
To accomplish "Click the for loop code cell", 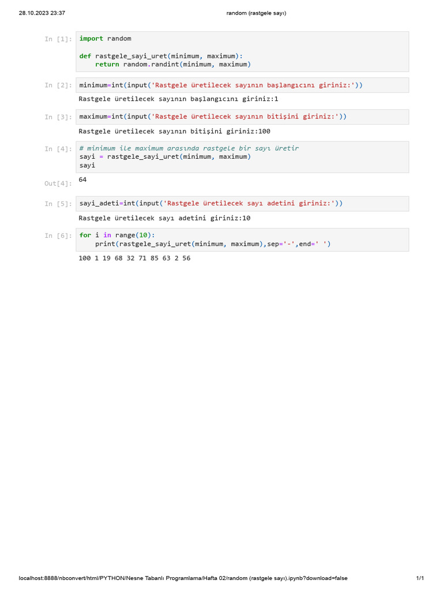I will click(242, 240).
